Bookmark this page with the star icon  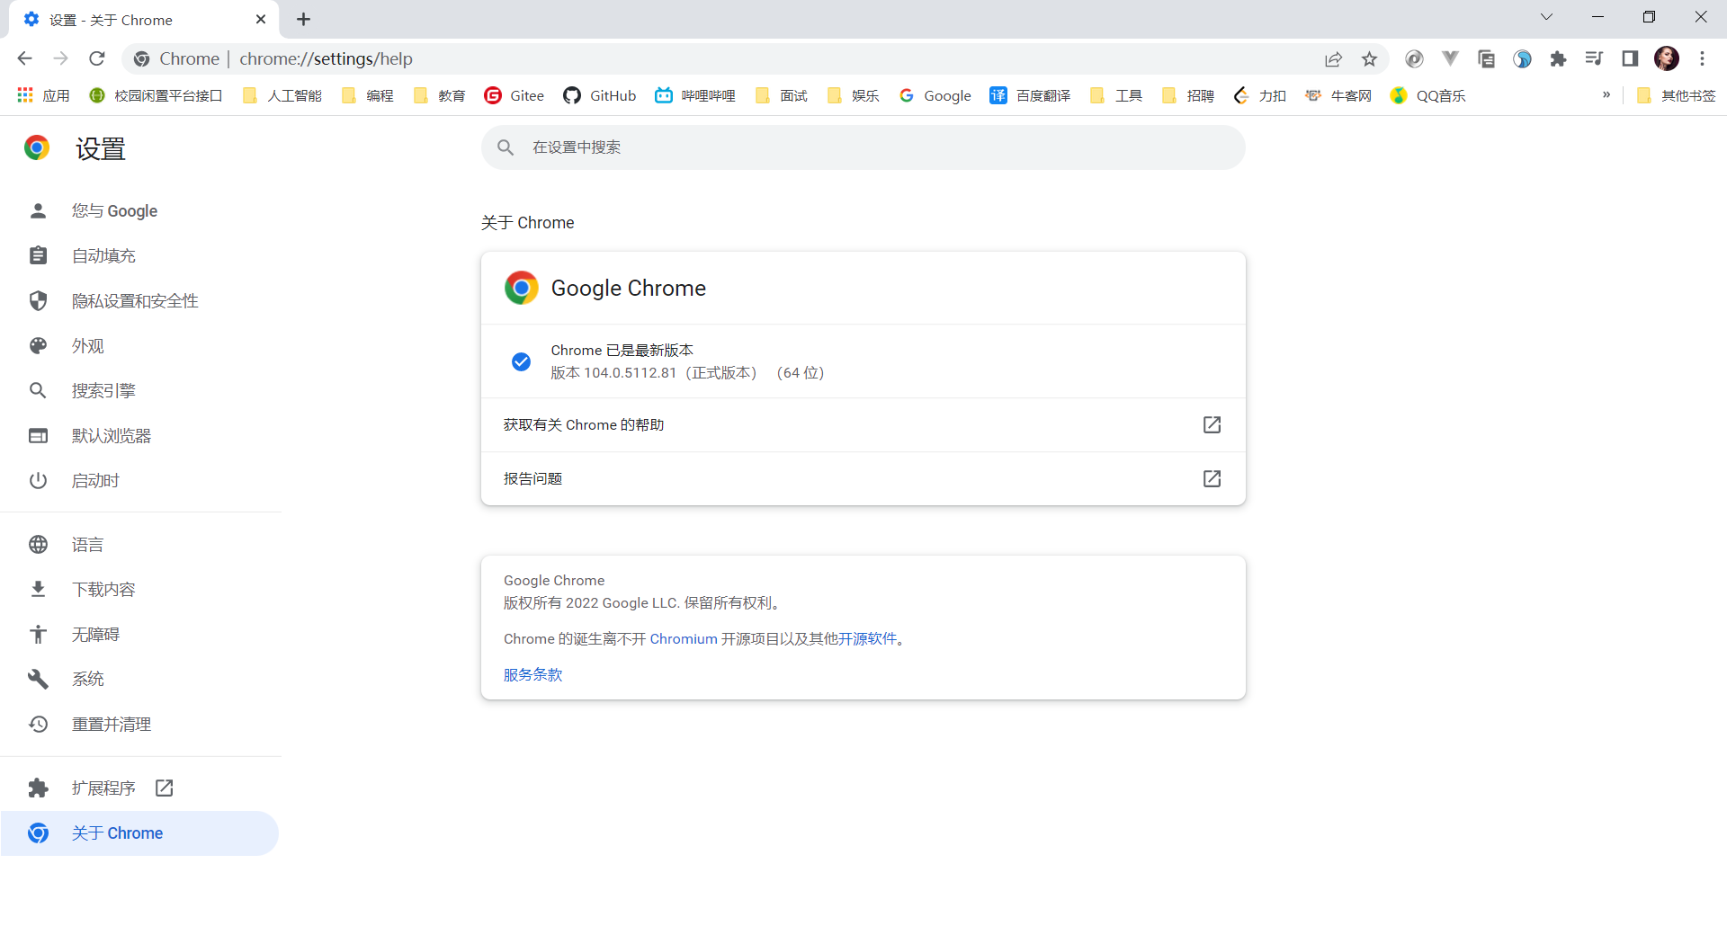[x=1369, y=59]
